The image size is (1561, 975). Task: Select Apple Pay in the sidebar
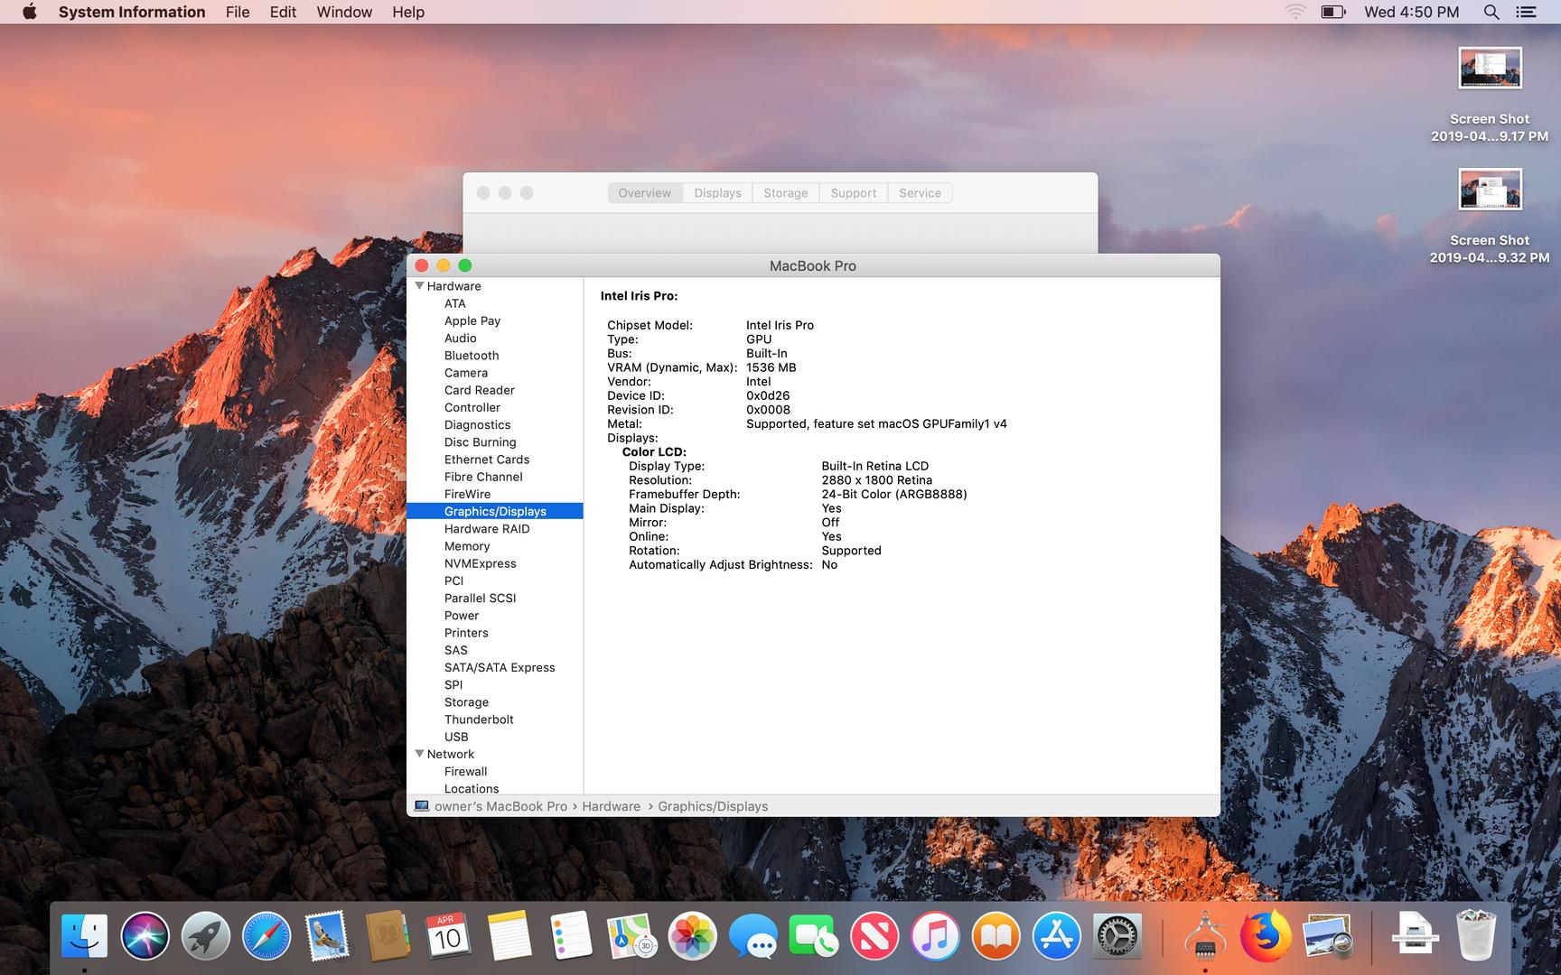pos(472,320)
